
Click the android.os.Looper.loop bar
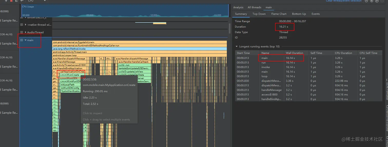tap(140, 55)
